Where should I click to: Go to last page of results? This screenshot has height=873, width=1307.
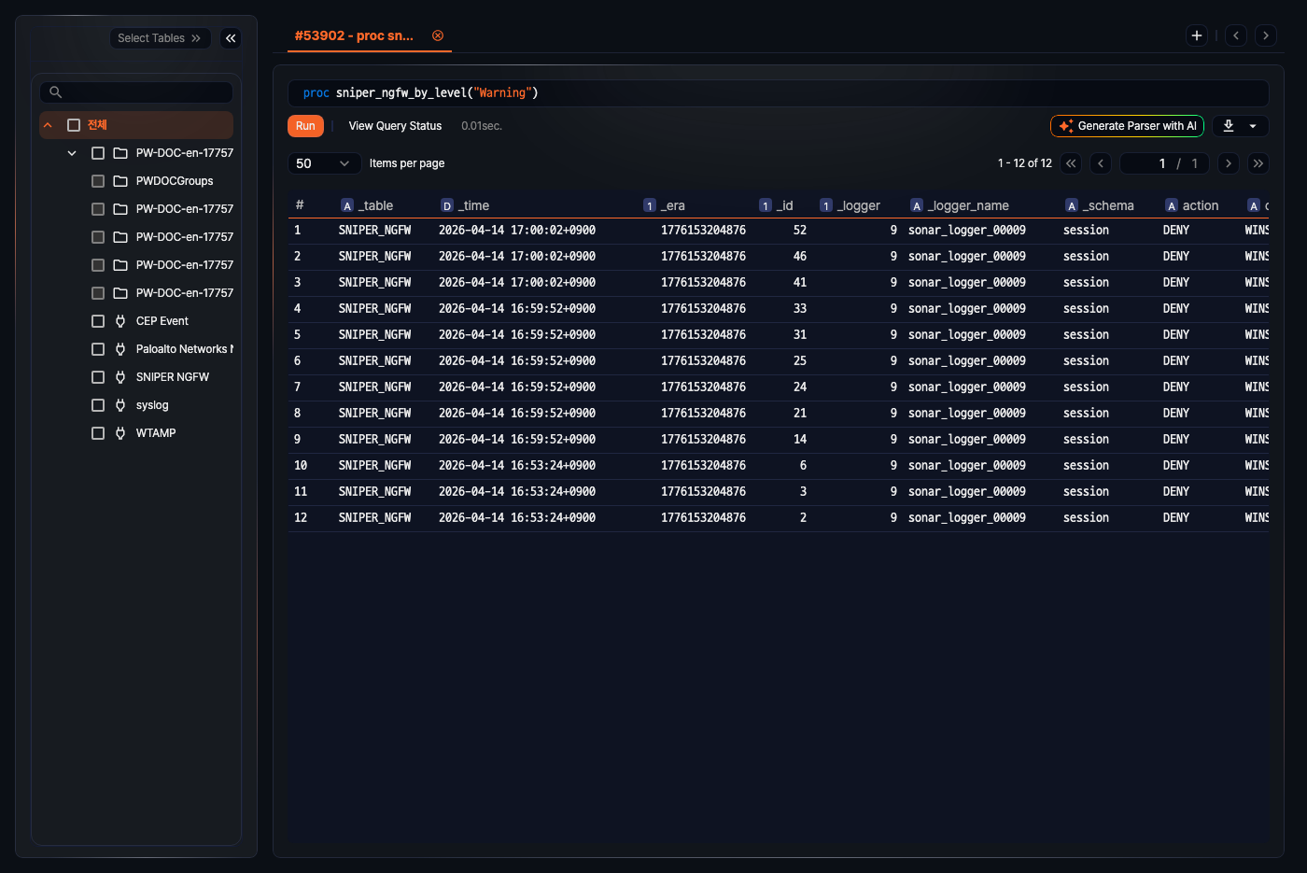tap(1258, 163)
